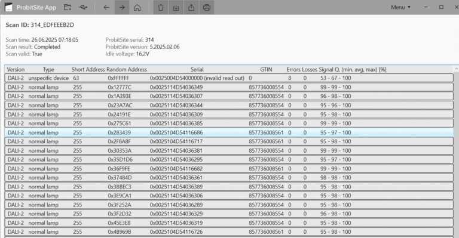Select row with random address 0x2F8A8F
The height and width of the screenshot is (238, 459).
pos(229,141)
